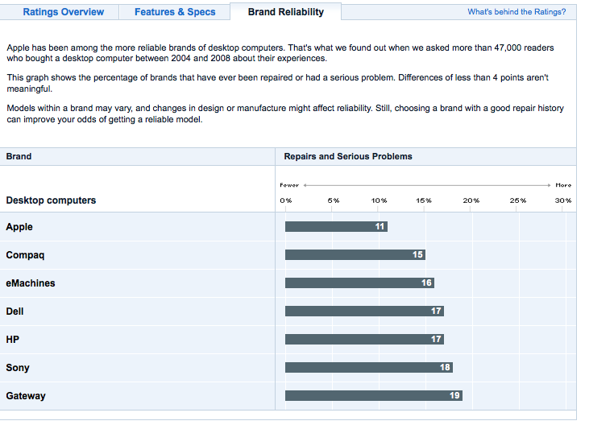614x425 pixels.
Task: Click the 0% axis label
Action: (286, 200)
